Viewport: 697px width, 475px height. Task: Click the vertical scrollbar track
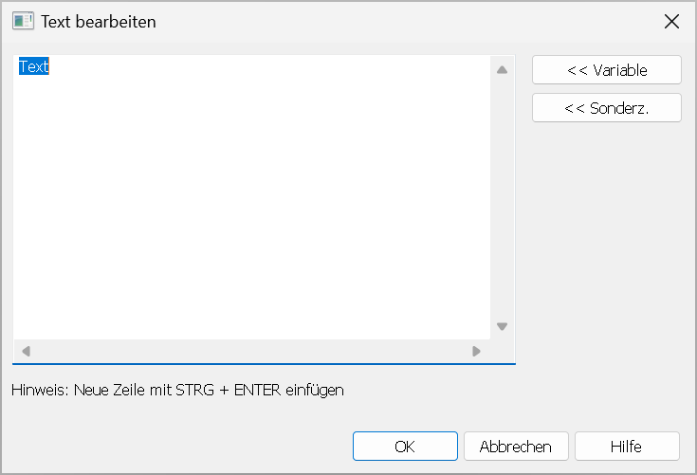tap(503, 197)
